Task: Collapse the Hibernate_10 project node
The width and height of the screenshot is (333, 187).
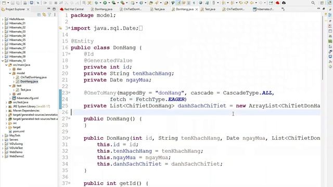Action: 3,61
